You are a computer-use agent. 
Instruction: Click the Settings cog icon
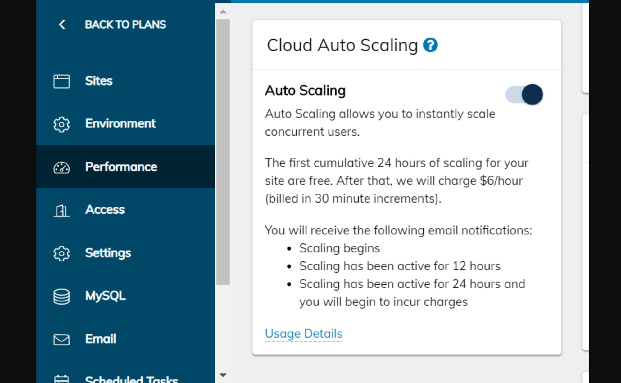click(x=61, y=253)
